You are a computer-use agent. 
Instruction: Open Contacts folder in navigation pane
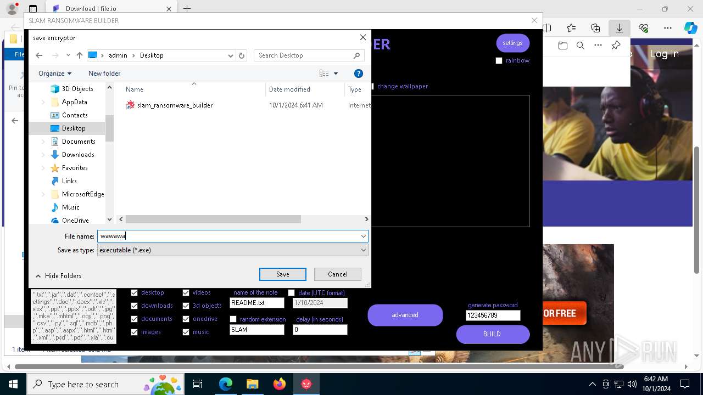75,115
